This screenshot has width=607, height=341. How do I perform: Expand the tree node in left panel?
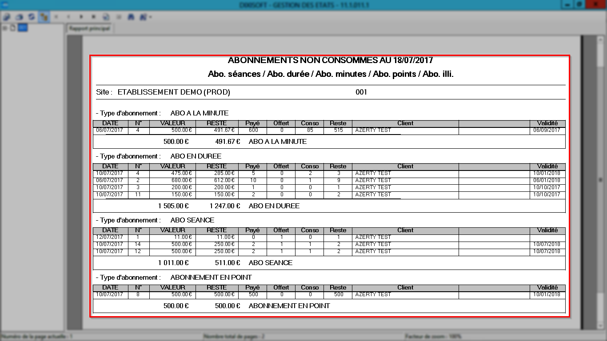(x=5, y=28)
